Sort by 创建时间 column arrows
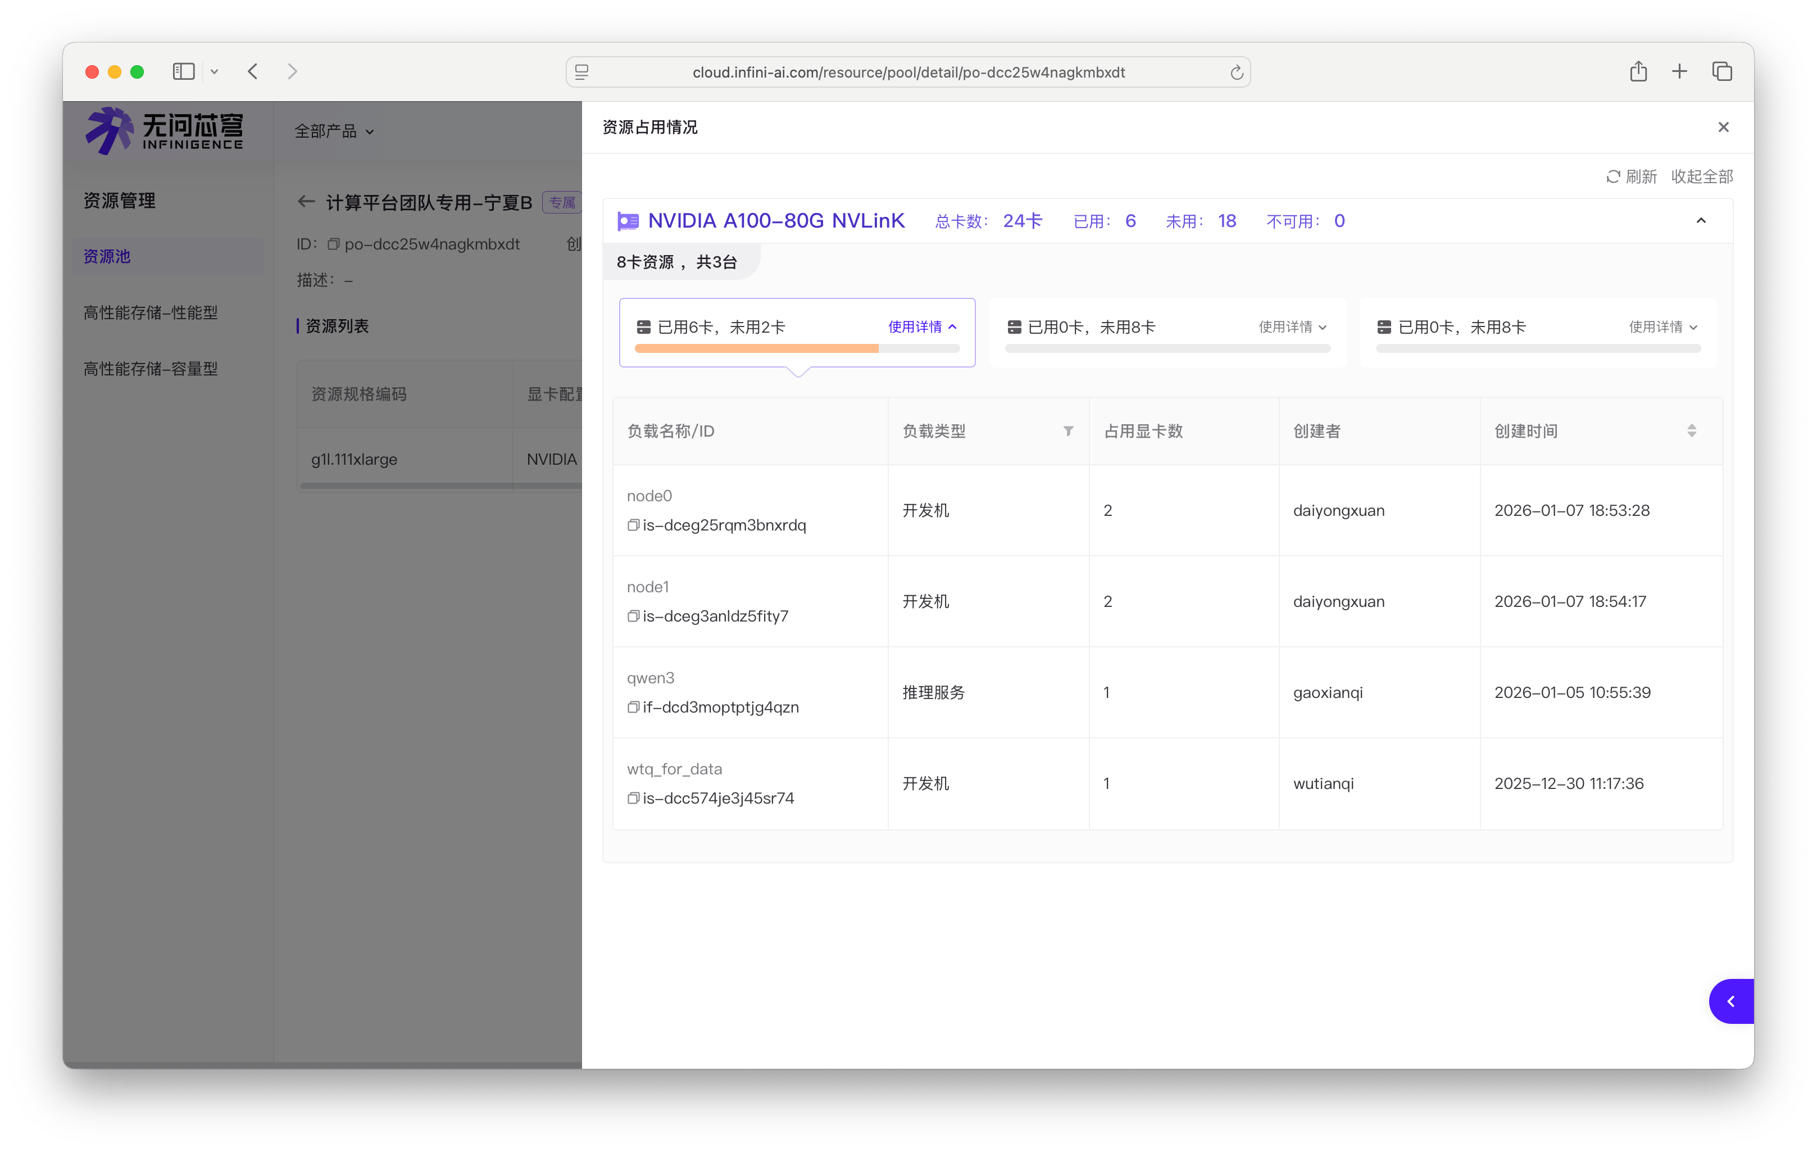This screenshot has height=1152, width=1817. (x=1691, y=431)
